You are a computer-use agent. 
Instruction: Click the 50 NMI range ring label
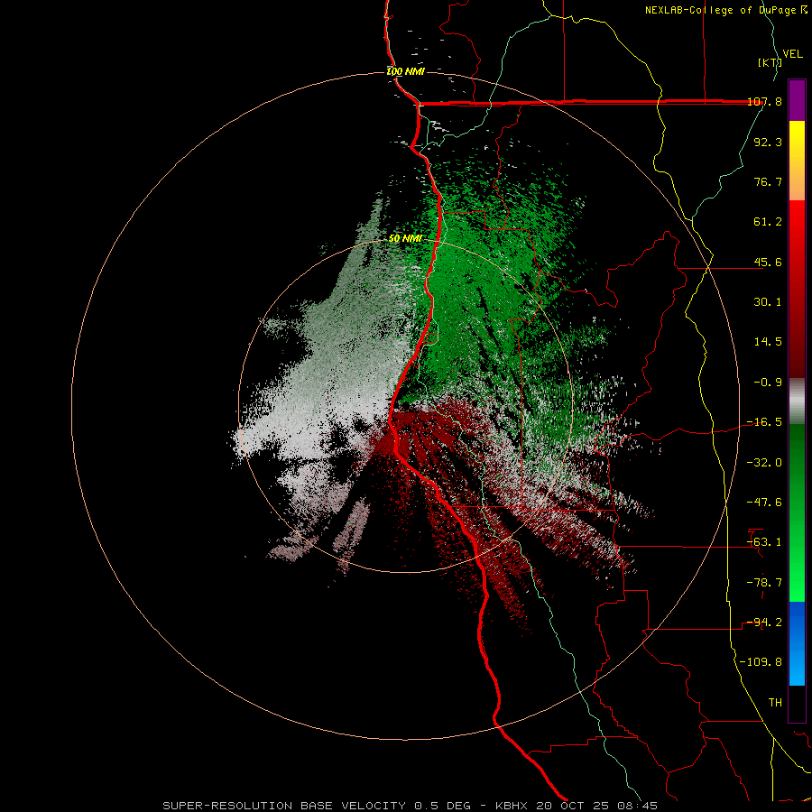pos(405,239)
